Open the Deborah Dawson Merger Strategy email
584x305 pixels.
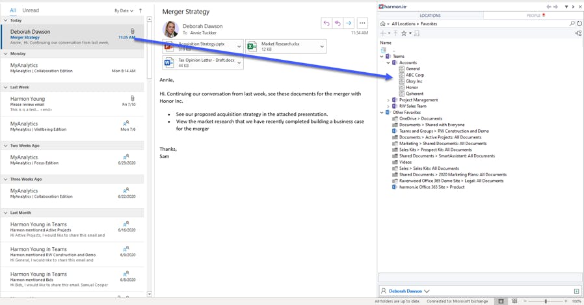coord(73,37)
